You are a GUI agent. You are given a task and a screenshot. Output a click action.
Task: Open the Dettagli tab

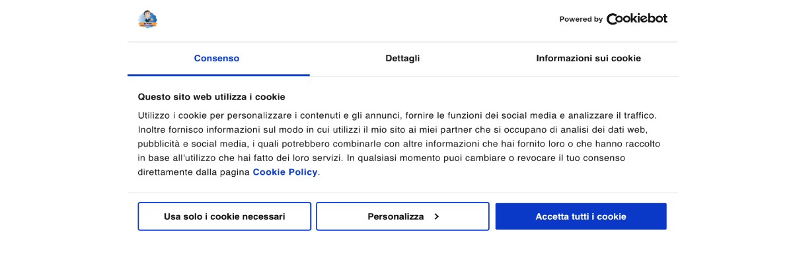pyautogui.click(x=402, y=59)
